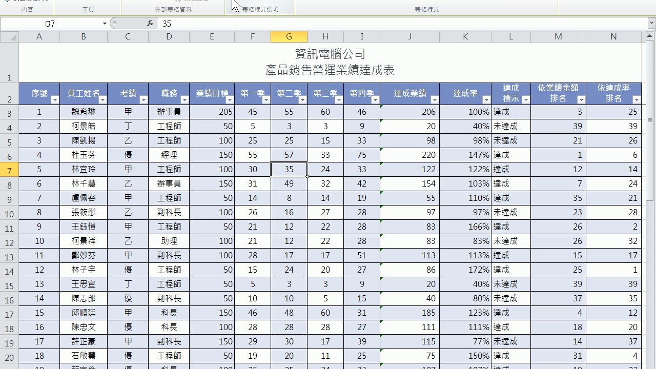Open the 第四季 filter dropdown
656x369 pixels.
click(x=375, y=99)
